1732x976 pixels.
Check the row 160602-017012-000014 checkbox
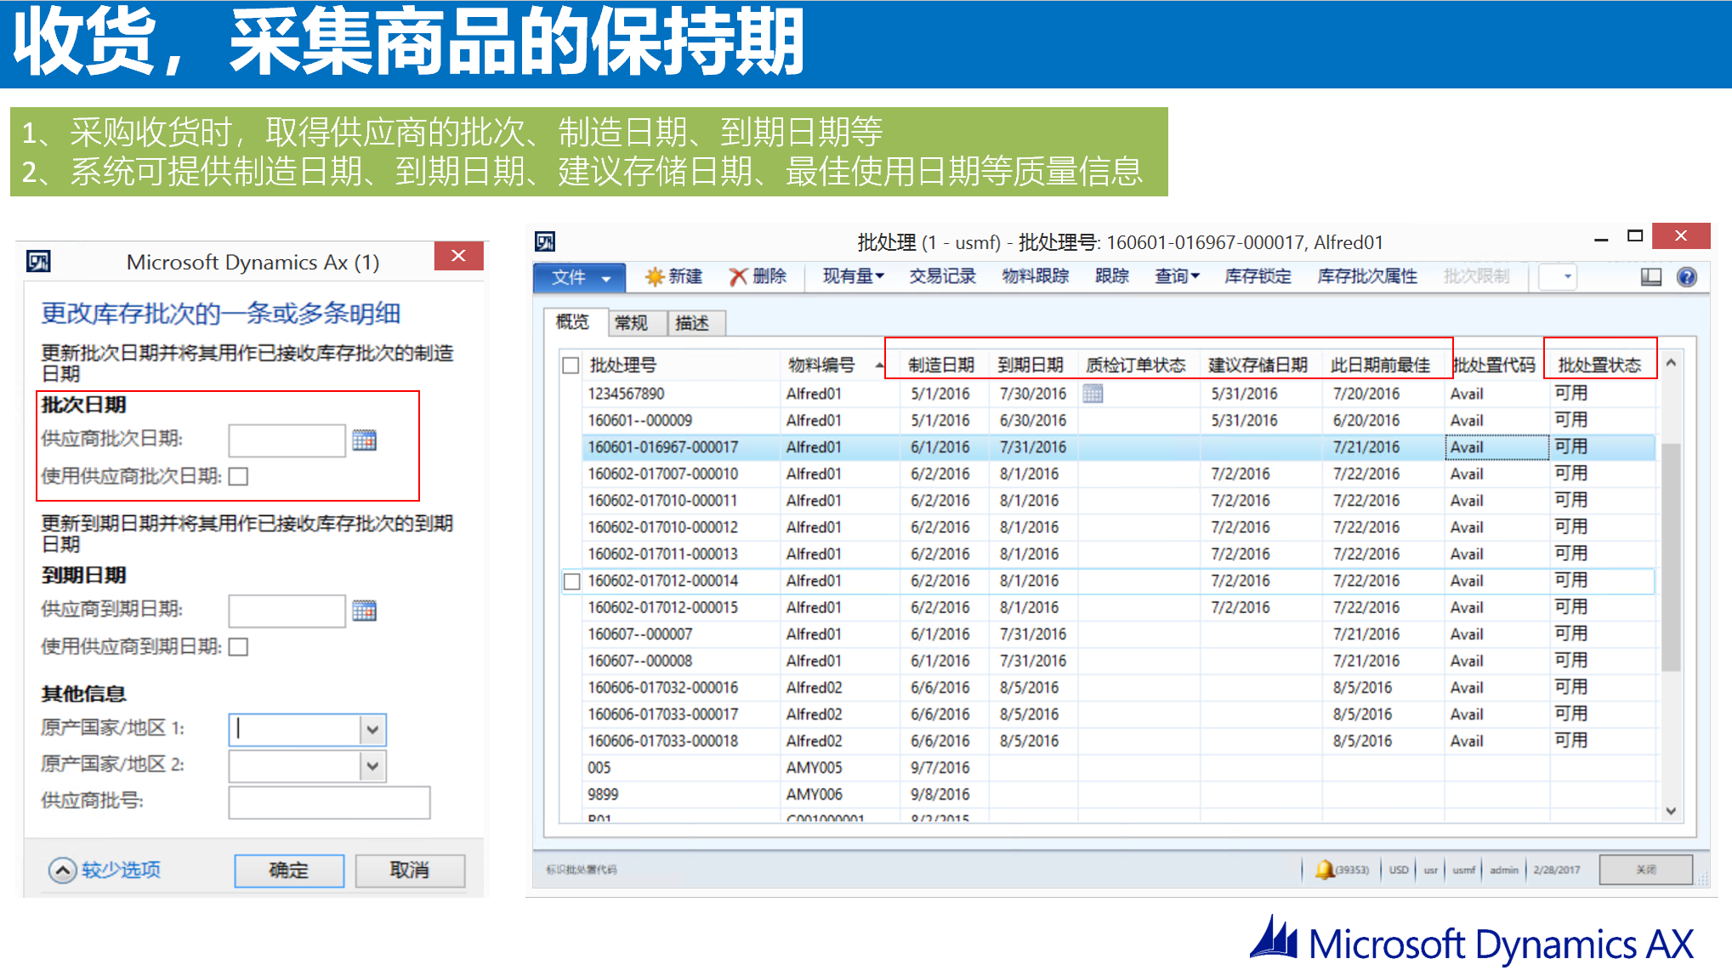pyautogui.click(x=572, y=582)
